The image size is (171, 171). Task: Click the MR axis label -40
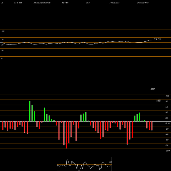coord(167,134)
